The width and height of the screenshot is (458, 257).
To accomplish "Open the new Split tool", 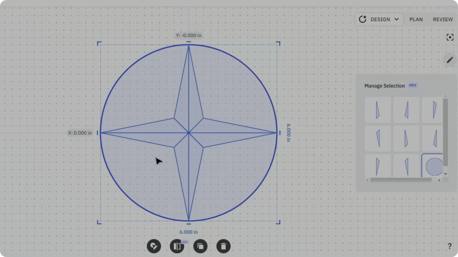I will pyautogui.click(x=177, y=246).
